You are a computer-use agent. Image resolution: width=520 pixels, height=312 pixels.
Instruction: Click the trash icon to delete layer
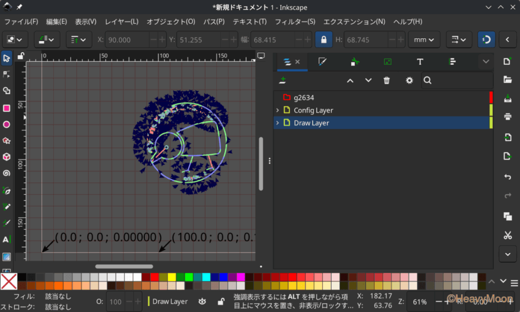[x=386, y=81]
